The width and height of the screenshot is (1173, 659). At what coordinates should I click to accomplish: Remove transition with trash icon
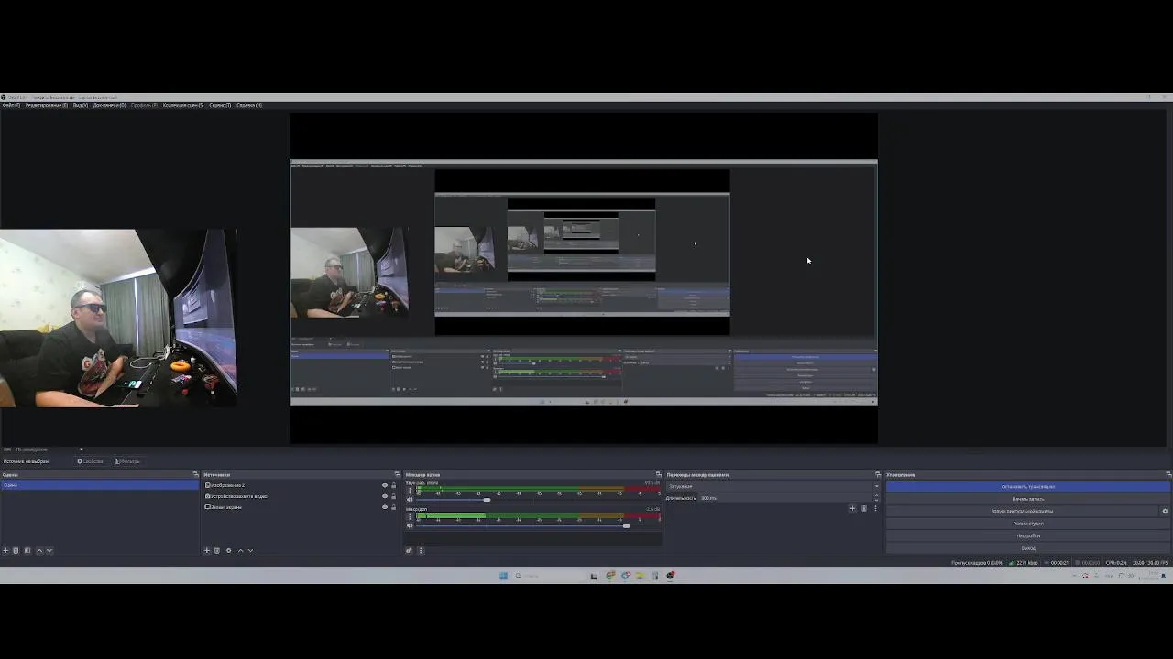[863, 508]
